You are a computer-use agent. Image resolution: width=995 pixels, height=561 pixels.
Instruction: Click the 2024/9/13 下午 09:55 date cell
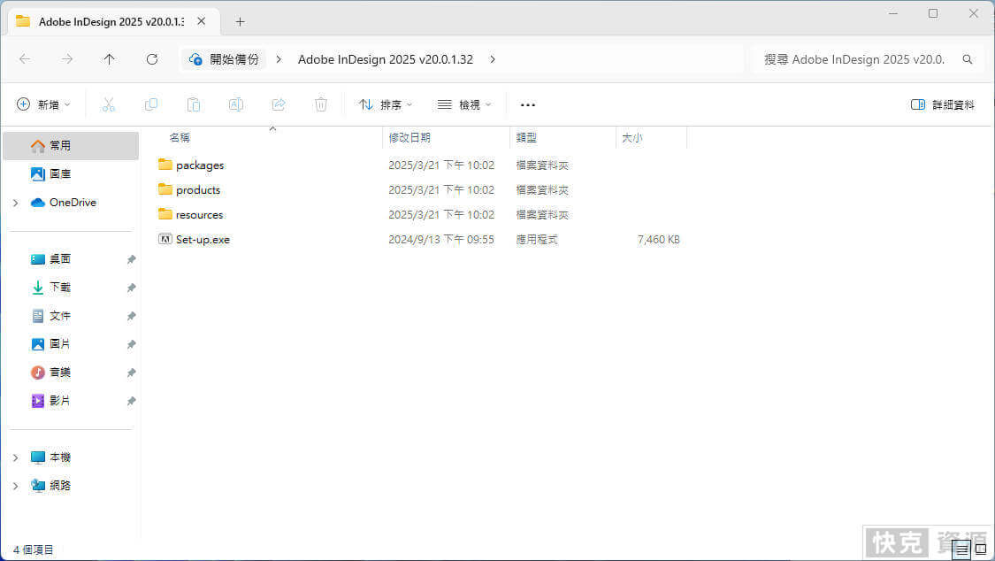(x=441, y=239)
